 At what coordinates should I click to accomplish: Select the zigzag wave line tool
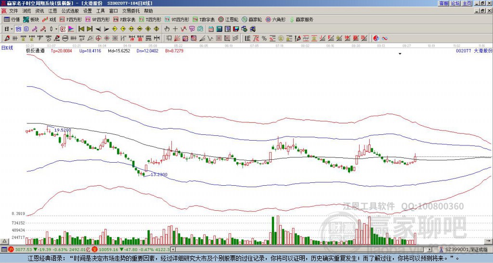(x=210, y=38)
